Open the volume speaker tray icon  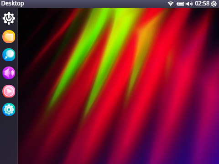[189, 4]
